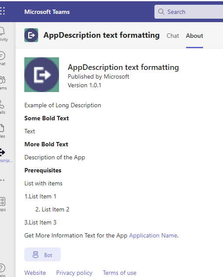Open the Apps store icon
Viewport: 223px width, 277px height.
[x=3, y=204]
